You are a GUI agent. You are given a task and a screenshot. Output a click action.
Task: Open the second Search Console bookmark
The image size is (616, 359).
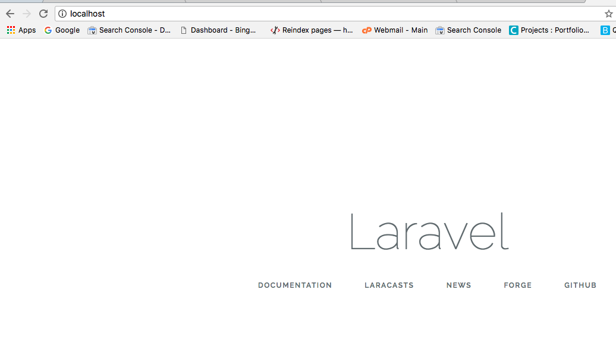coord(469,30)
